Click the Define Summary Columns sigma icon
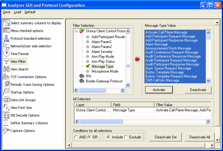Image resolution: width=223 pixels, height=151 pixels. coord(6,123)
